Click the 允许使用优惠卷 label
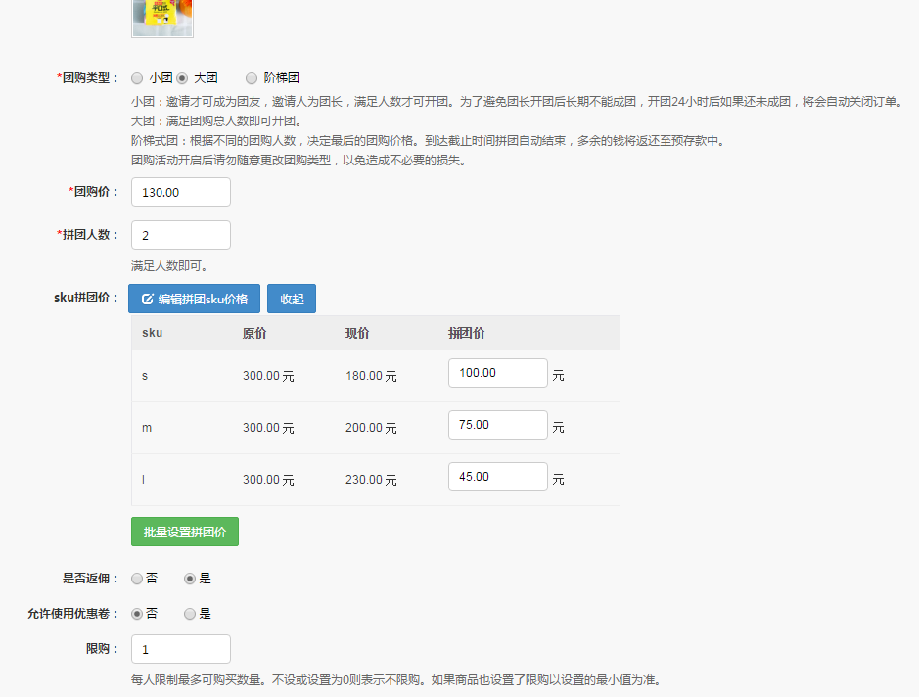This screenshot has width=919, height=697. pyautogui.click(x=73, y=614)
